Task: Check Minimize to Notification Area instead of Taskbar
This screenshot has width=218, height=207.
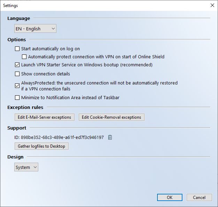Action: pos(17,98)
